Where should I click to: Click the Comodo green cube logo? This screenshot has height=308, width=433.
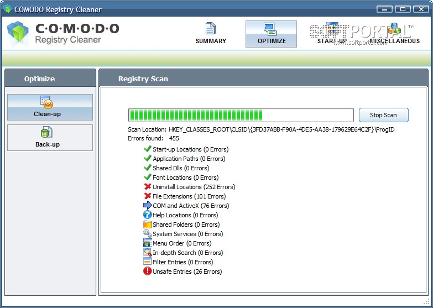click(18, 33)
